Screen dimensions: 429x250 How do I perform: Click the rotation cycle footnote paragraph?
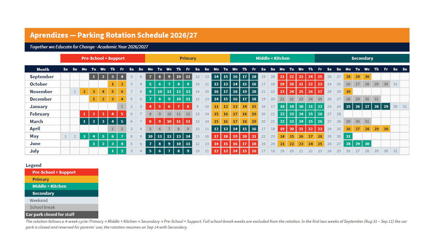coord(216,224)
